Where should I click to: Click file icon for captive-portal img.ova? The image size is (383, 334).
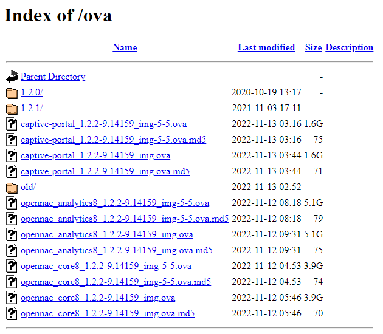point(12,155)
